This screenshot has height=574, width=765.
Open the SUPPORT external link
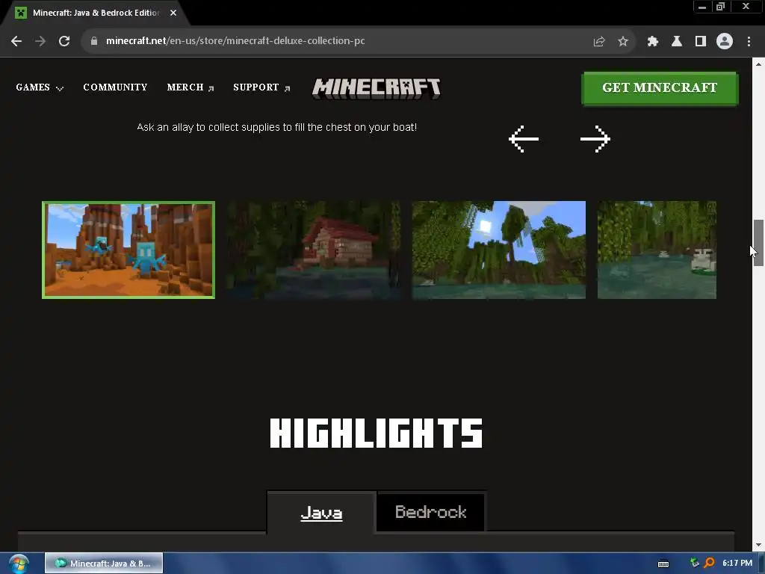click(261, 87)
